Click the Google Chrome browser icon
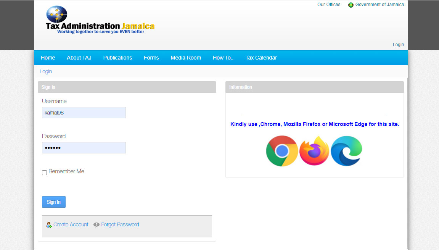Viewport: 439px width, 250px height. [281, 151]
